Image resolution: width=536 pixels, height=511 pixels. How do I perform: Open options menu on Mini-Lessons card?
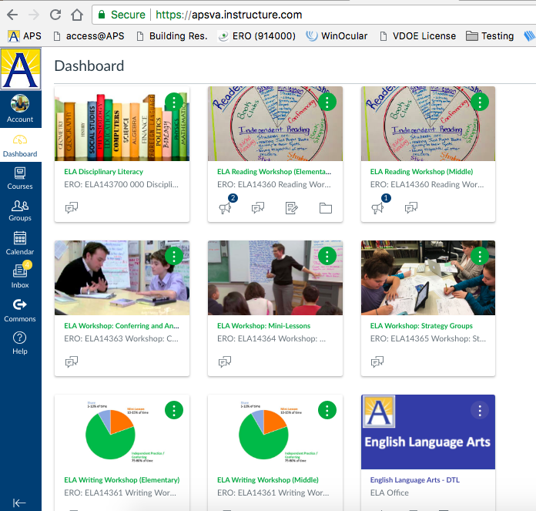327,256
